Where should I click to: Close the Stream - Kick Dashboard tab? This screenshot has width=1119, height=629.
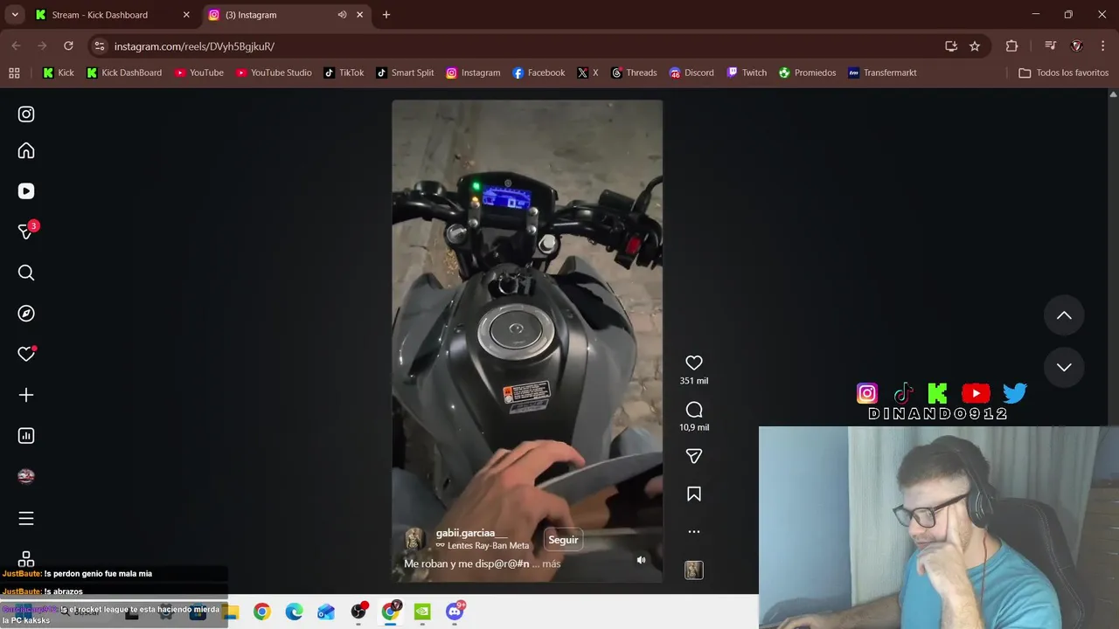click(186, 15)
